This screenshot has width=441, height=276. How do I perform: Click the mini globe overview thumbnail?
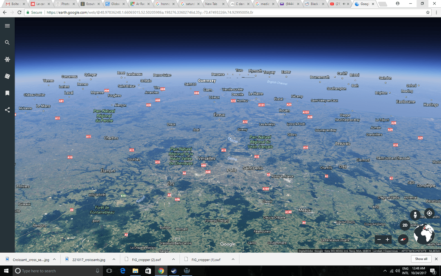[425, 235]
